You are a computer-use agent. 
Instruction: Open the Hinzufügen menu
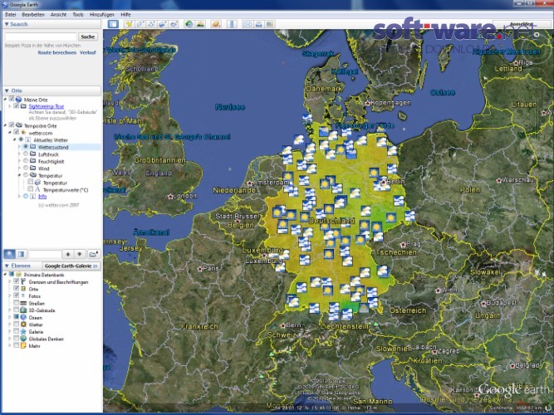[102, 14]
